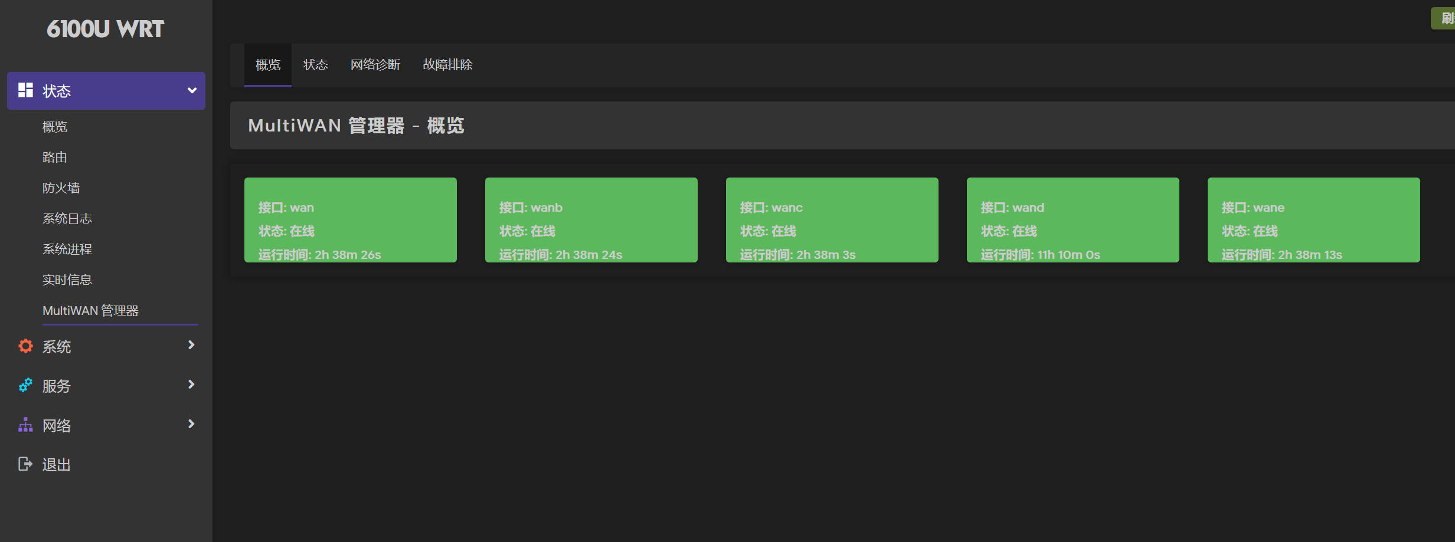The height and width of the screenshot is (542, 1455).
Task: Click the wand interface status card
Action: coord(1073,220)
